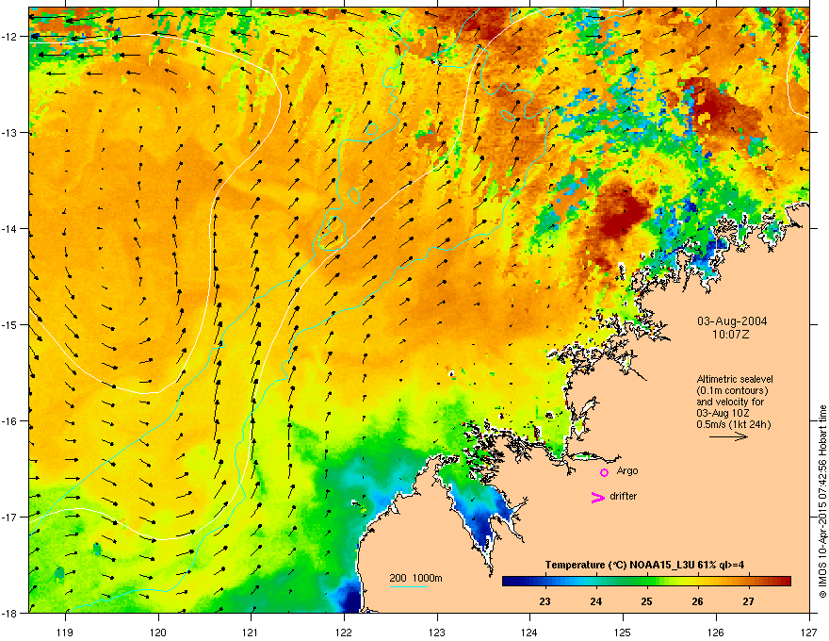Click the latitude axis label -18
The height and width of the screenshot is (641, 829).
click(x=9, y=613)
